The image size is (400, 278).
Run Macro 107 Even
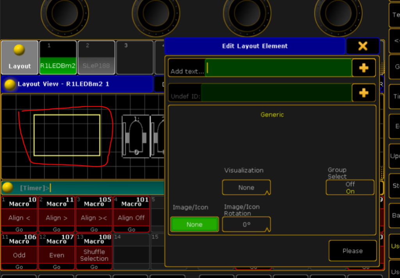[57, 252]
